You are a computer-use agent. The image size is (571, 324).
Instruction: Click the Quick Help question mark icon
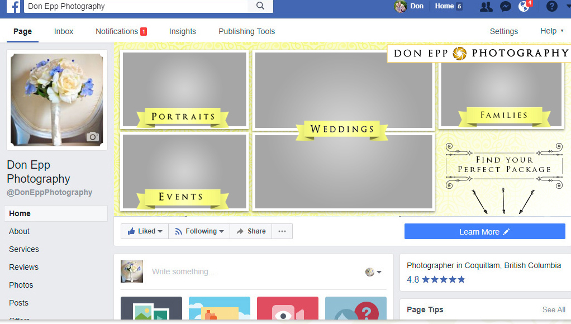click(x=551, y=6)
